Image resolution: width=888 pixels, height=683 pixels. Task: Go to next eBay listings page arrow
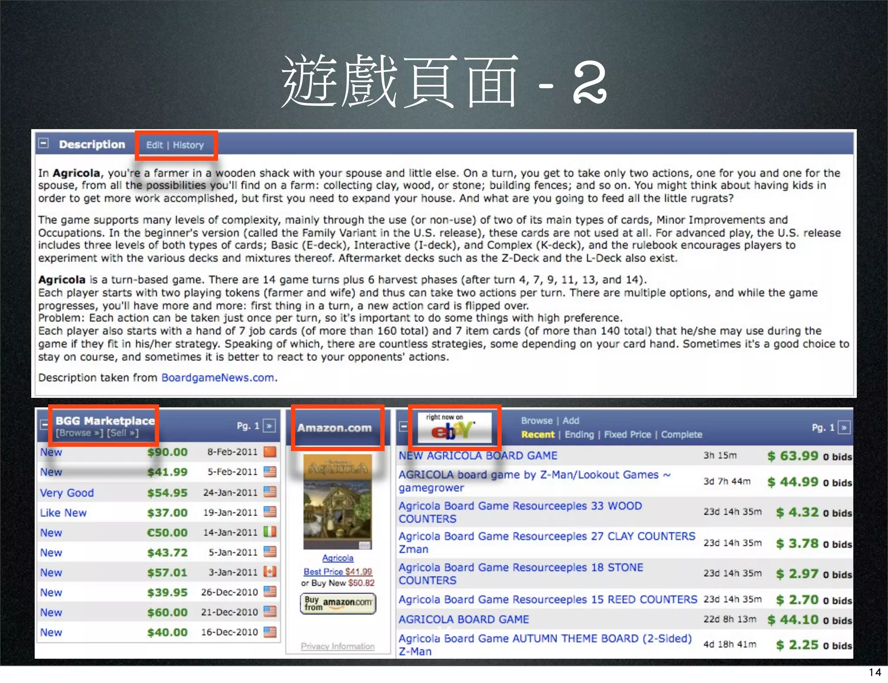[844, 428]
